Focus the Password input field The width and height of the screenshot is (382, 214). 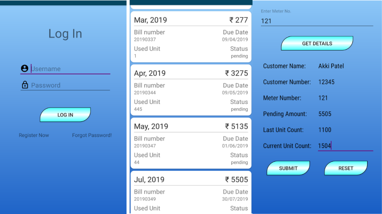pos(70,85)
